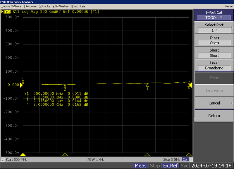The width and height of the screenshot is (234, 169).
Task: Toggle the Open calibration standard measurement
Action: 214,40
